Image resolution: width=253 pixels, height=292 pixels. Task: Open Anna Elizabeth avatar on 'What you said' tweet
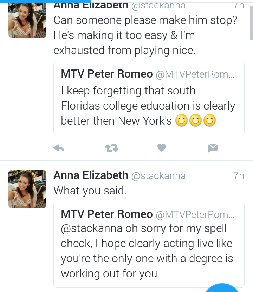point(27,189)
